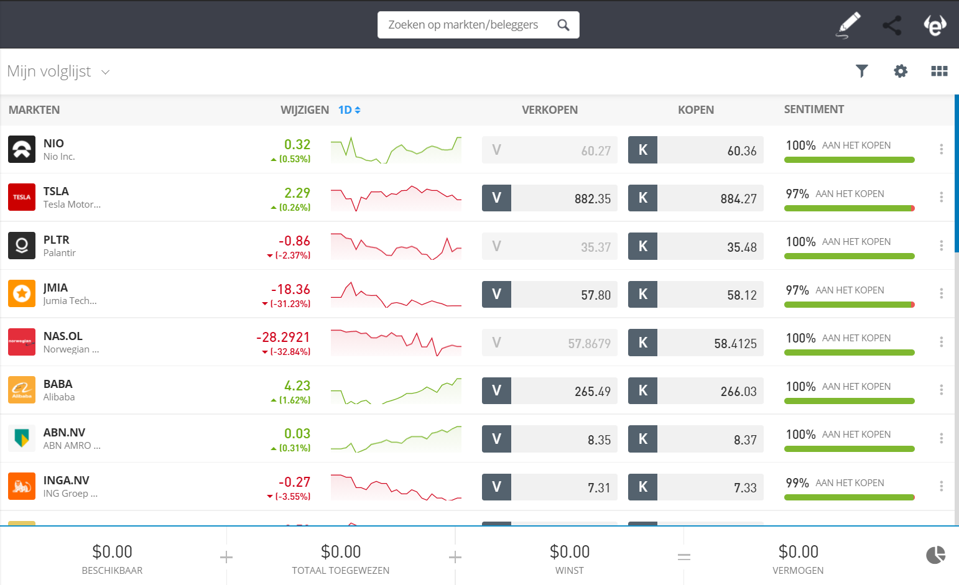Open the INGA.NV market name
Image resolution: width=959 pixels, height=585 pixels.
click(x=70, y=486)
